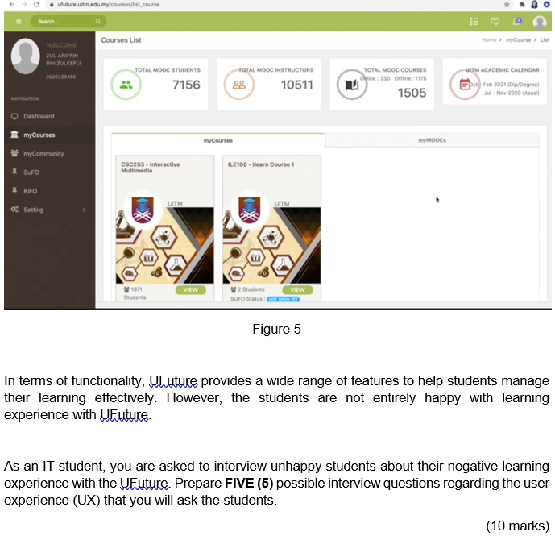
Task: Click the browser back arrow
Action: [12, 4]
